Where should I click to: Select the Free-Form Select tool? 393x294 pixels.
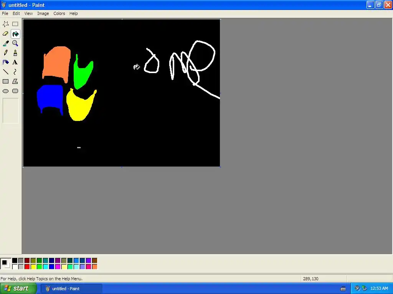click(5, 24)
